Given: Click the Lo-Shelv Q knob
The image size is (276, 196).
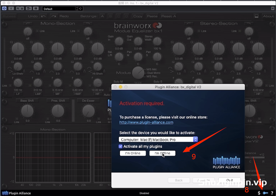Looking at the screenshot, I should tap(18, 67).
